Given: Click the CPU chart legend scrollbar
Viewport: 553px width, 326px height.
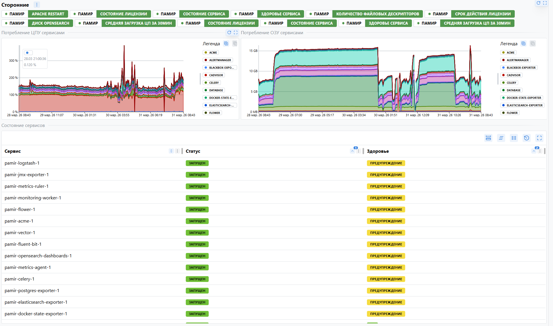Looking at the screenshot, I should click(x=200, y=79).
